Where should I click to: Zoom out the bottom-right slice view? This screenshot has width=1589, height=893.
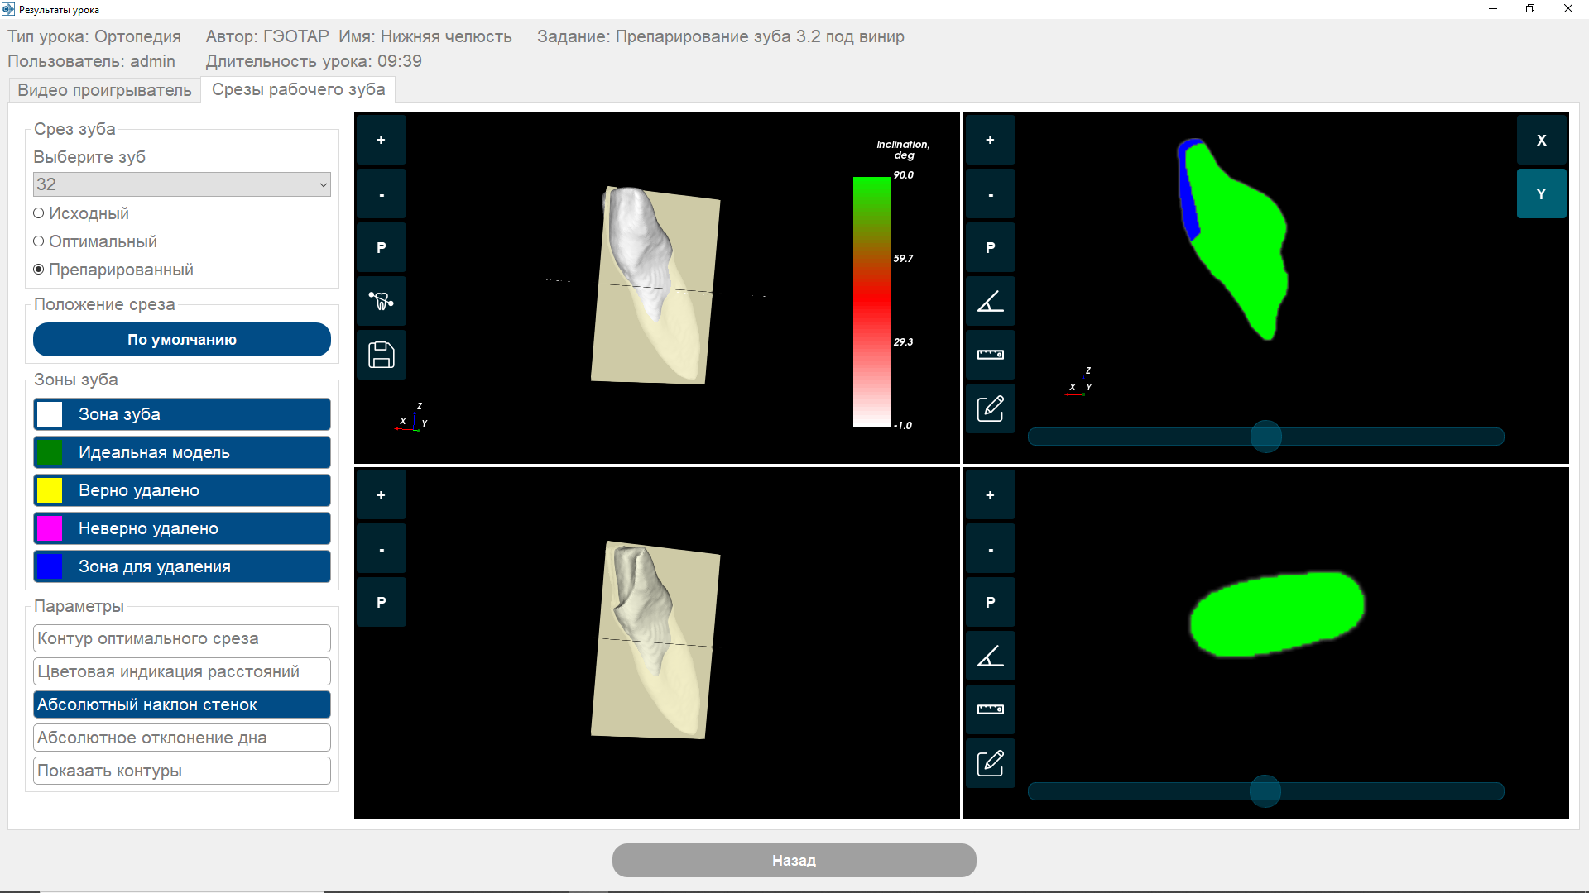pos(990,549)
